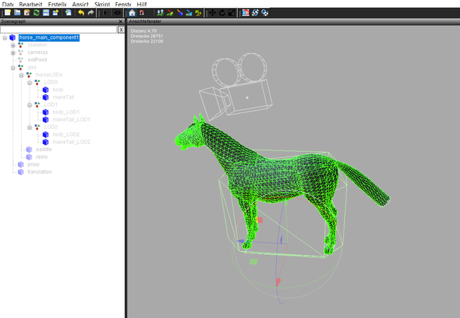Select maneTail_LOD2 in the scenegraph
The height and width of the screenshot is (318, 460).
pyautogui.click(x=71, y=142)
